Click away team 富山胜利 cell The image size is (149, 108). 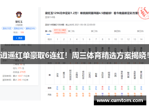click(x=141, y=75)
